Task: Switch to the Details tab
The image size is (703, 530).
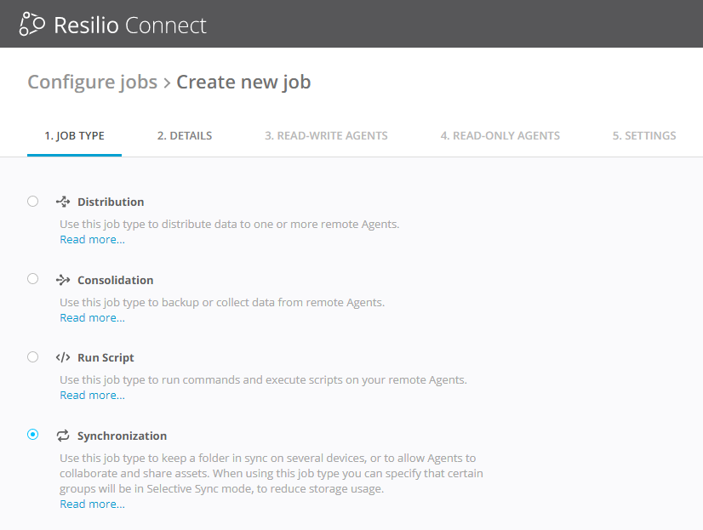Action: click(x=185, y=135)
